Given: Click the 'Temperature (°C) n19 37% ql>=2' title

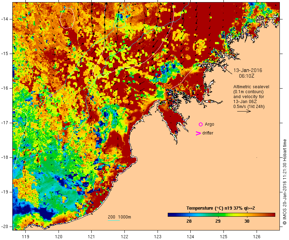Looking at the screenshot, I should tap(221, 208).
